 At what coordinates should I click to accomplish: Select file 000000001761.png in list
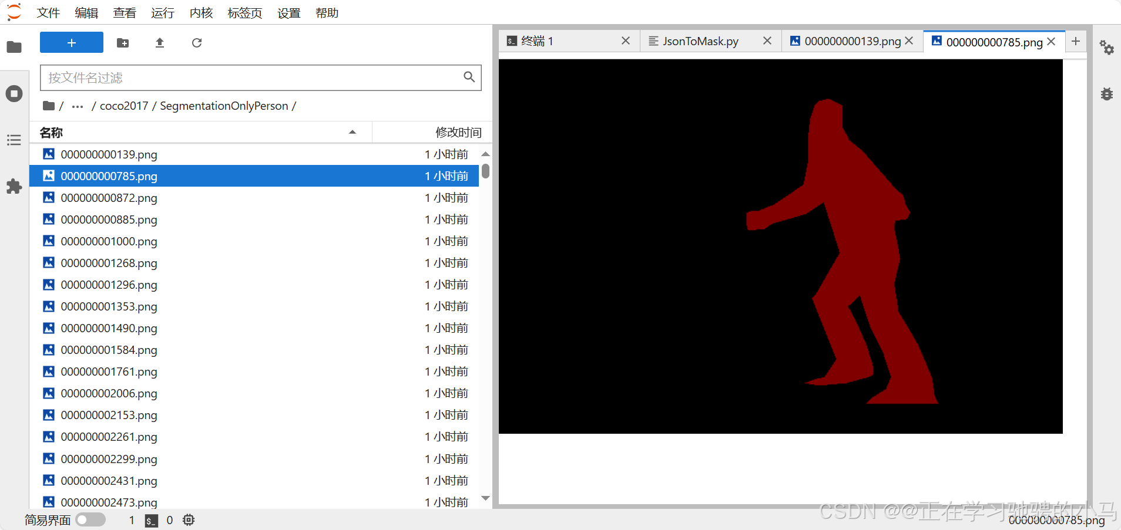(x=254, y=371)
